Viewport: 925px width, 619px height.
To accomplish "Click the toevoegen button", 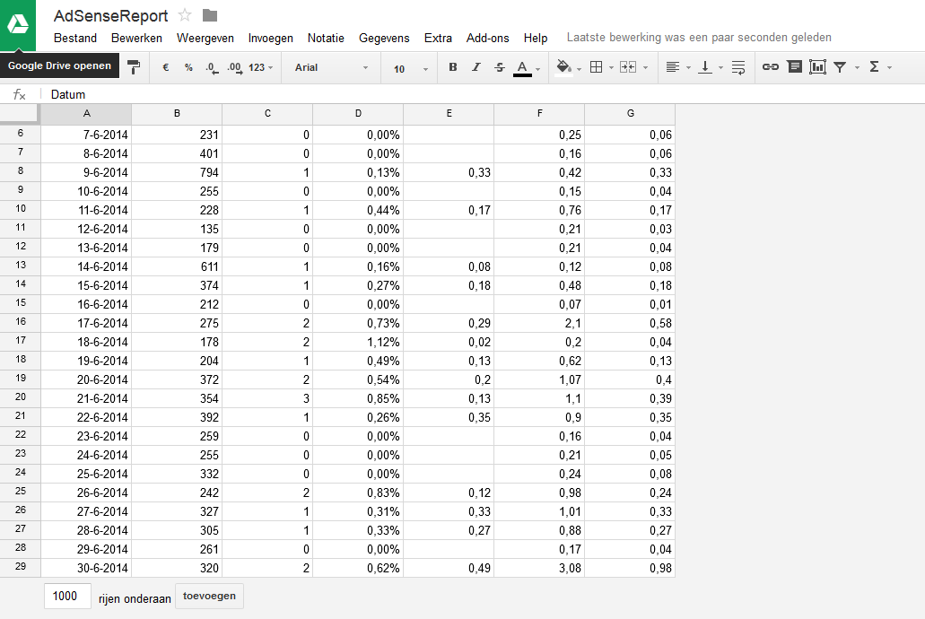I will point(209,596).
